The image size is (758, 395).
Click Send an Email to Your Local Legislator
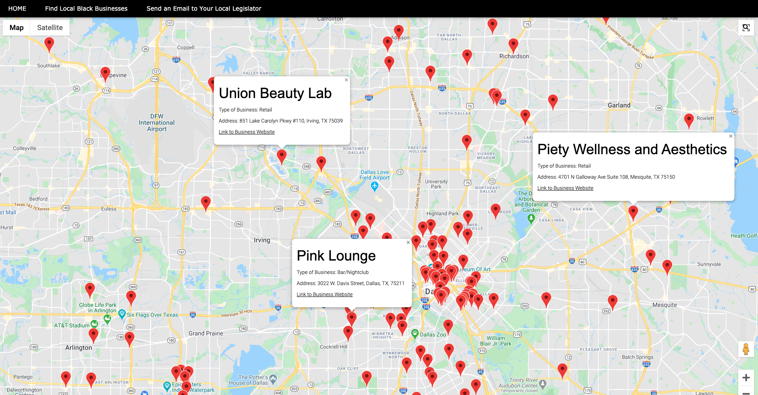tap(204, 8)
